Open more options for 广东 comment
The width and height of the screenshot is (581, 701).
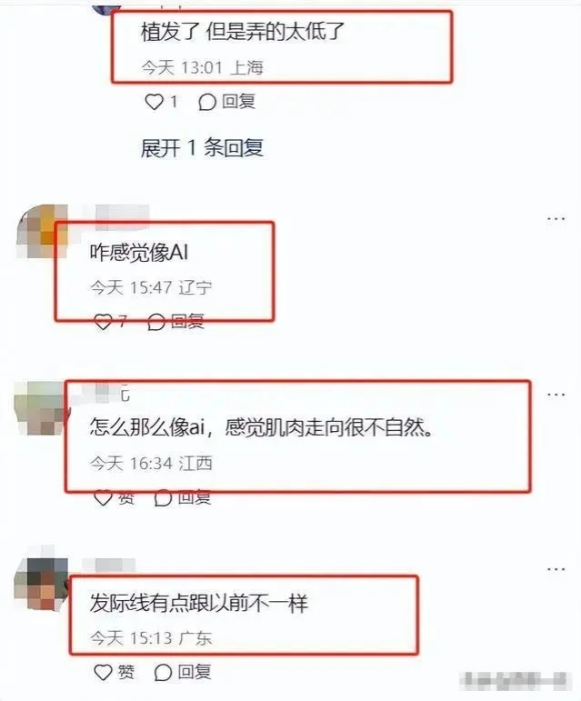pyautogui.click(x=556, y=569)
